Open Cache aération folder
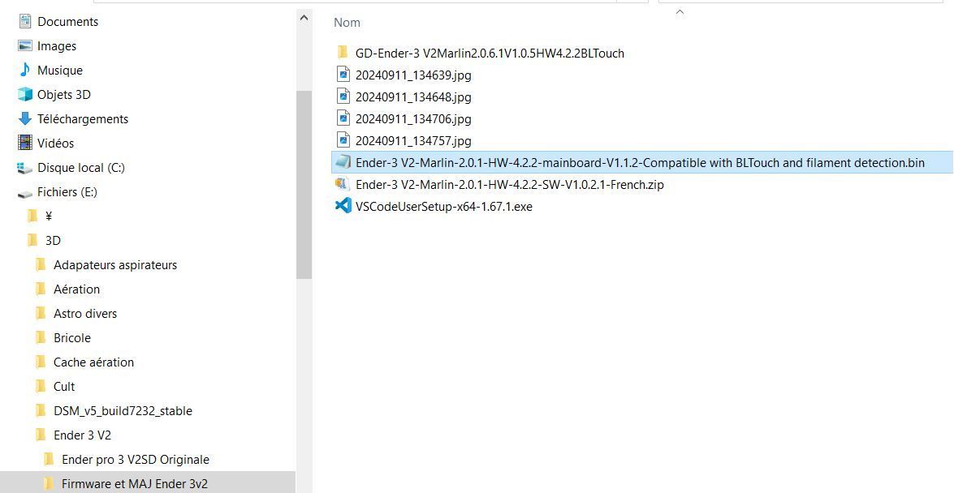 pos(93,362)
